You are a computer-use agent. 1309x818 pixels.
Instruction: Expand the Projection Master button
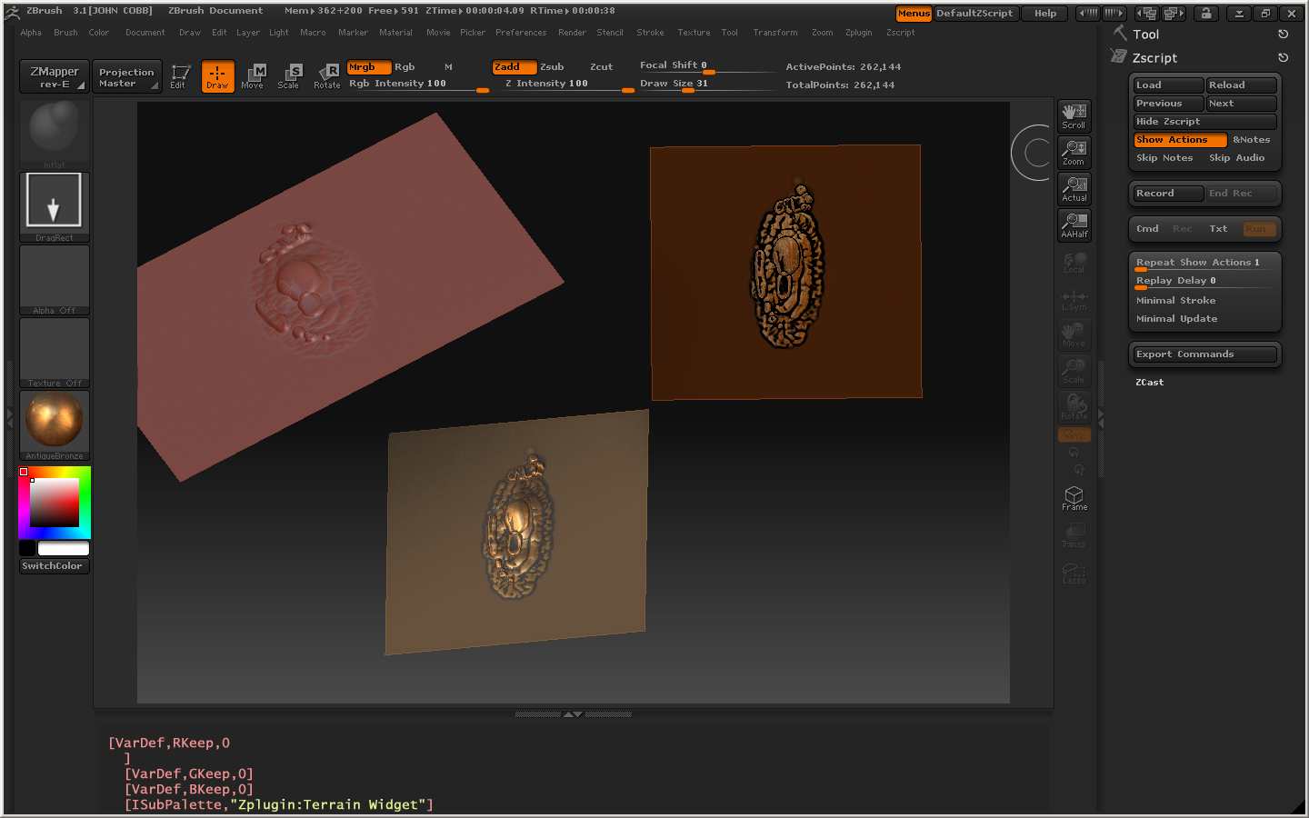tap(127, 77)
